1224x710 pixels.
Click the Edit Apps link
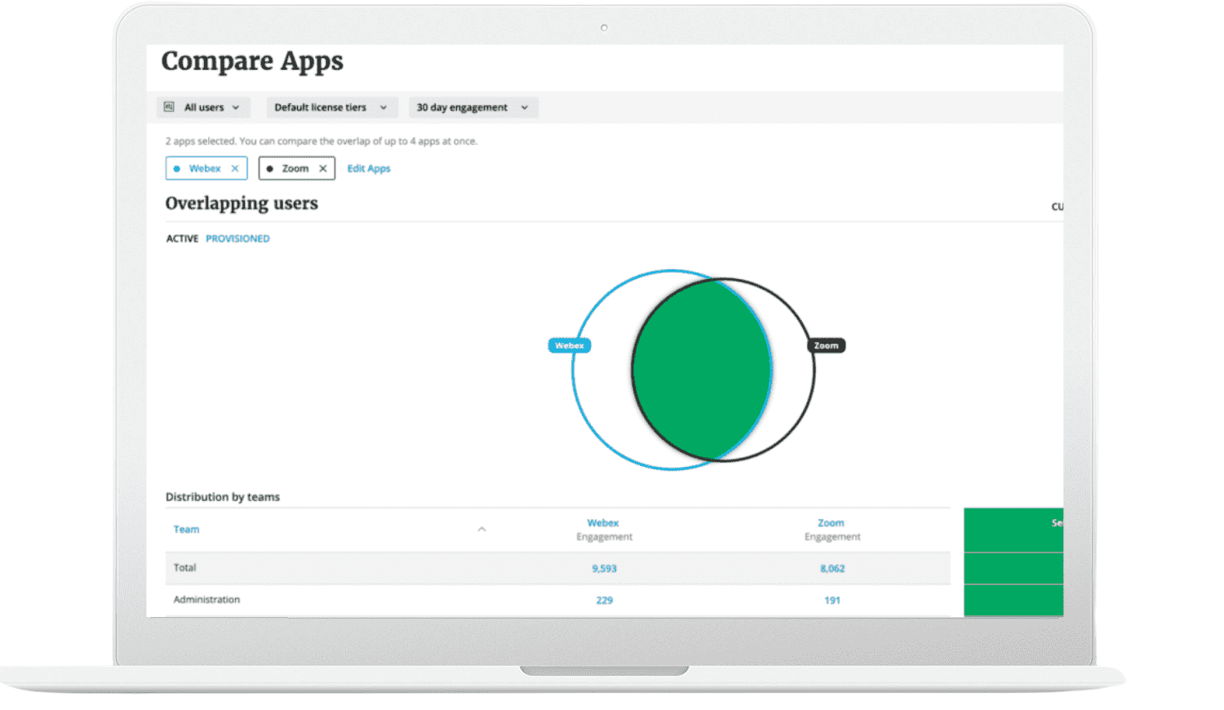point(369,169)
